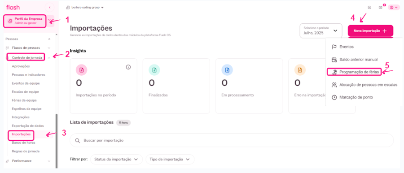The height and width of the screenshot is (173, 404).
Task: Open the mail notifications icon
Action: click(x=380, y=8)
